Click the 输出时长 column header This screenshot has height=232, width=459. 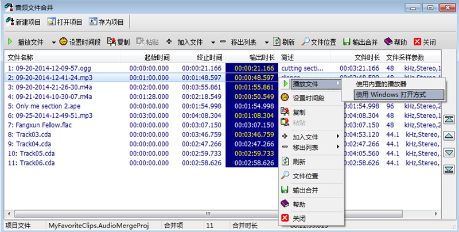(x=252, y=57)
